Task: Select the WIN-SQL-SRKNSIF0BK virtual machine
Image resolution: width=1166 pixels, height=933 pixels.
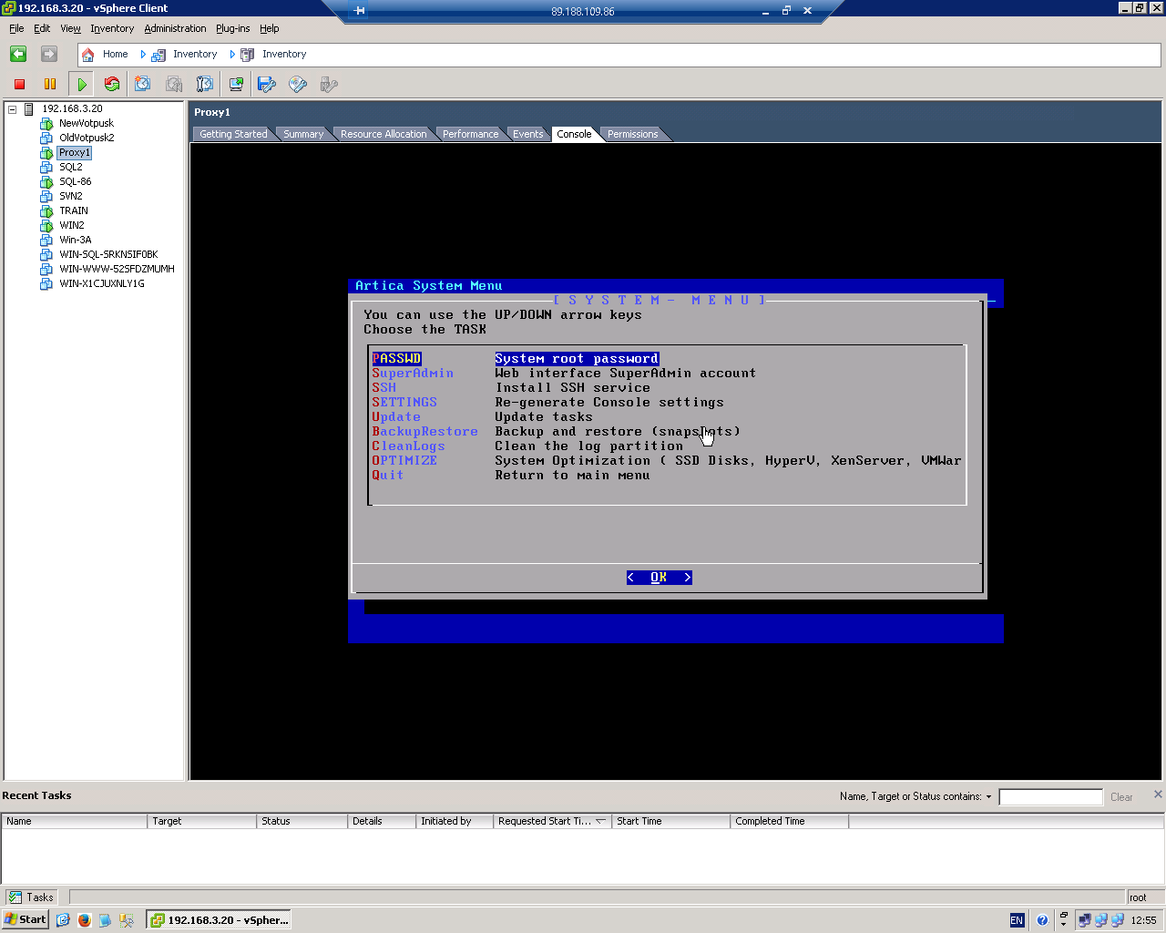Action: [x=108, y=255]
